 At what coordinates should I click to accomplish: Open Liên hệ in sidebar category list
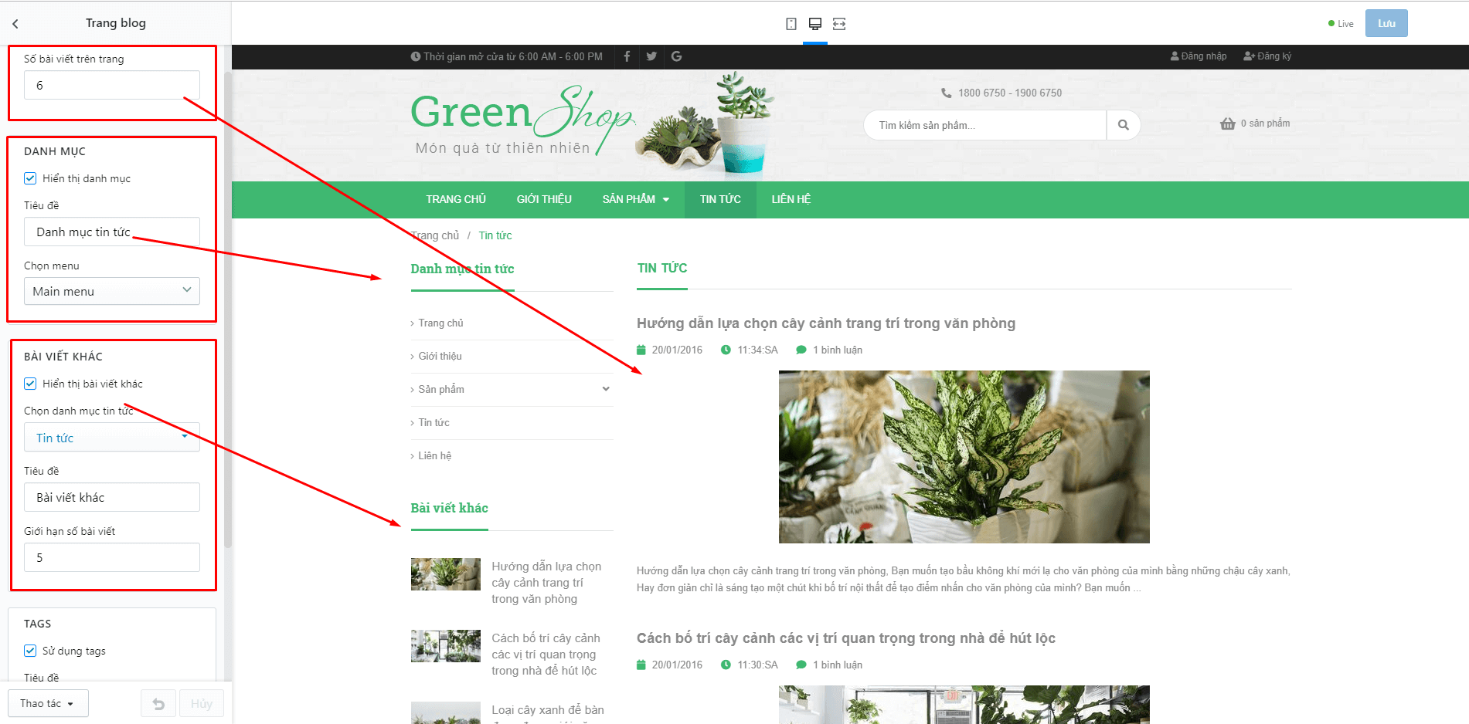(434, 455)
